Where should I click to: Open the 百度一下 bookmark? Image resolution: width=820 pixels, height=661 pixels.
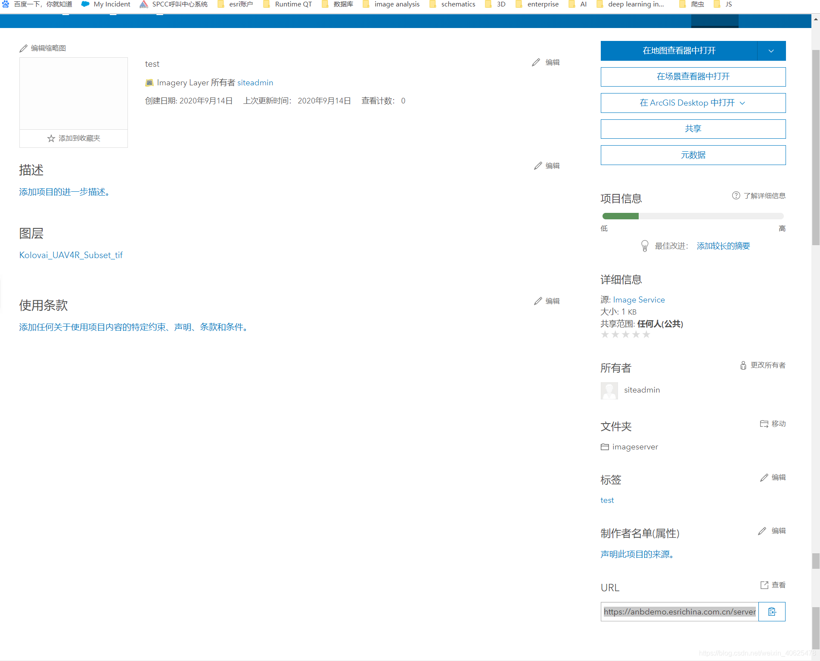pos(37,4)
